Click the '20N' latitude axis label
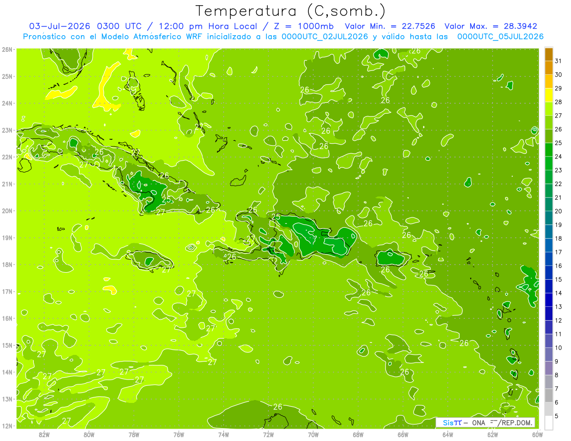This screenshot has height=441, width=571. click(x=7, y=211)
